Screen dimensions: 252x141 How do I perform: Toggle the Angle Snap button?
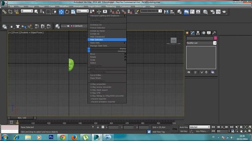coord(118,12)
